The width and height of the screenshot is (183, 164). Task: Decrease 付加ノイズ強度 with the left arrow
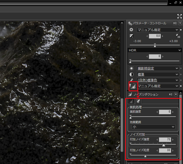coord(157,140)
